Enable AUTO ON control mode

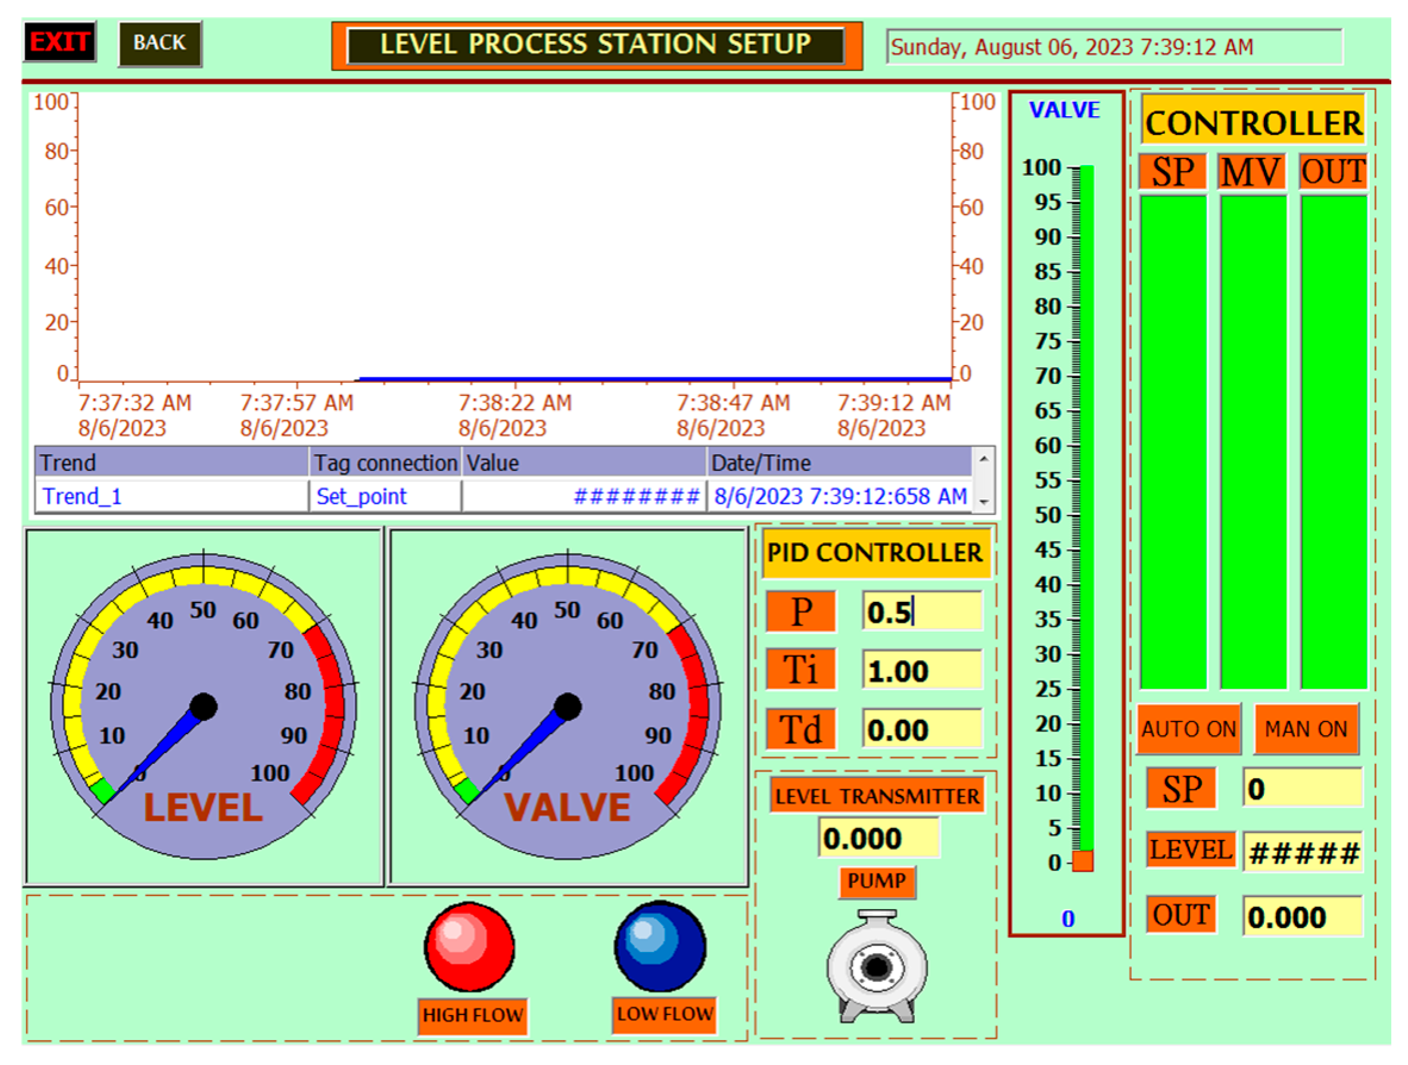(1189, 729)
